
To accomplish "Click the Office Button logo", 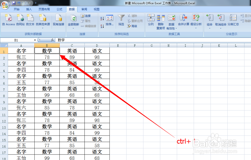I will (5, 5).
